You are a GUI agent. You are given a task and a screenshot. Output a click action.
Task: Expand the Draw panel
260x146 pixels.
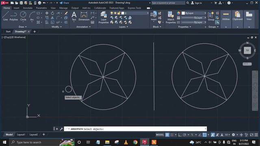click(23, 27)
